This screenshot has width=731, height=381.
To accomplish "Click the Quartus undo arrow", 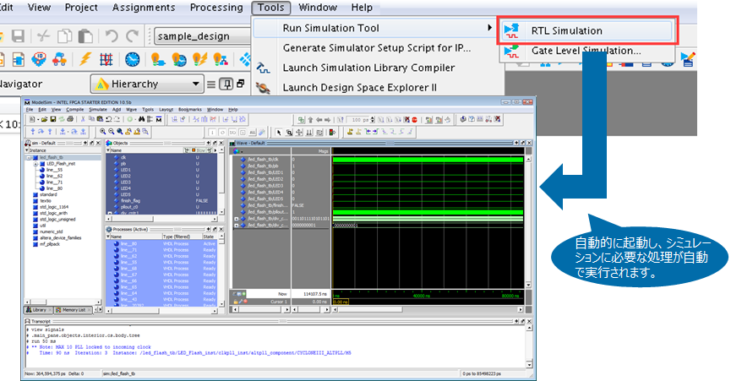I will [x=111, y=35].
